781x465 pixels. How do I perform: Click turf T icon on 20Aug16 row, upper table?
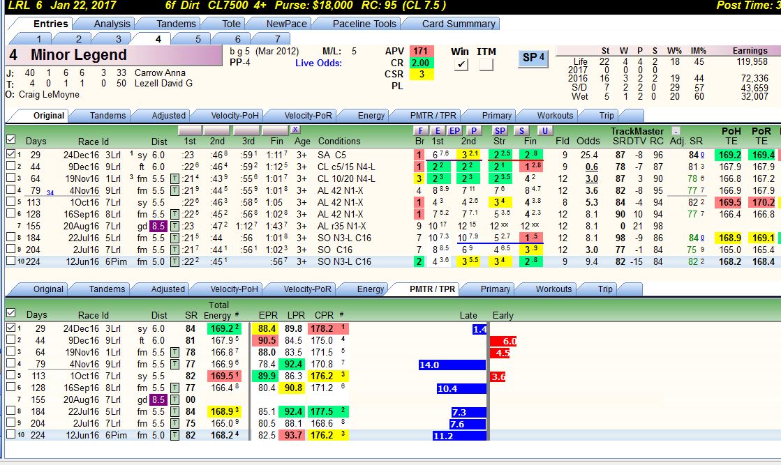(174, 227)
